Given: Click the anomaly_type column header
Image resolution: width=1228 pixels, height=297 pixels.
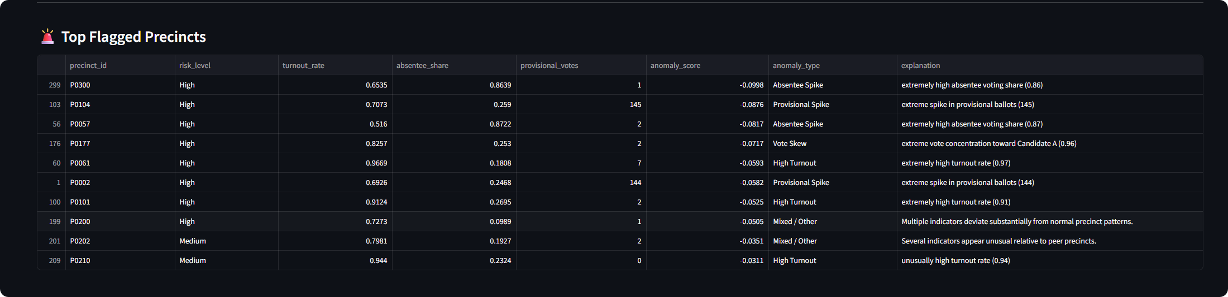Looking at the screenshot, I should pos(796,66).
